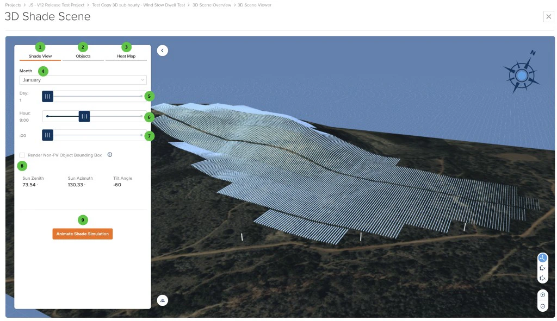Open the Projects breadcrumb link

(13, 5)
